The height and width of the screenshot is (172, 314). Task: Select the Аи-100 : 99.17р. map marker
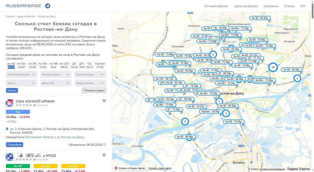(x=165, y=79)
